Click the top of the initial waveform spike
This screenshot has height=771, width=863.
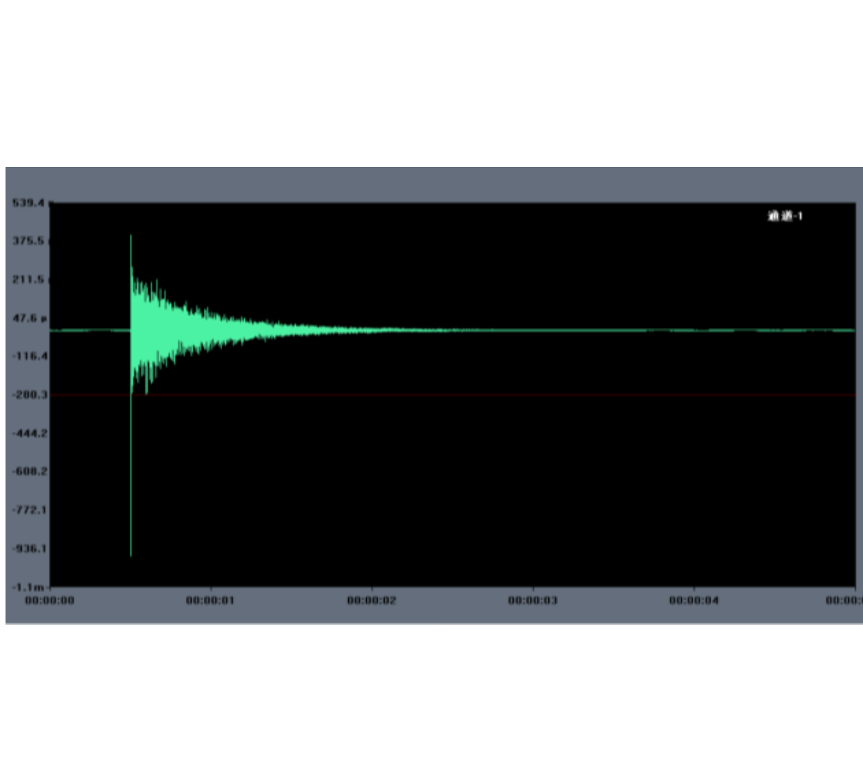(130, 236)
